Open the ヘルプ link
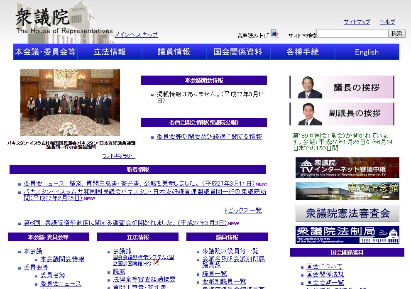411x289 pixels. click(x=387, y=22)
